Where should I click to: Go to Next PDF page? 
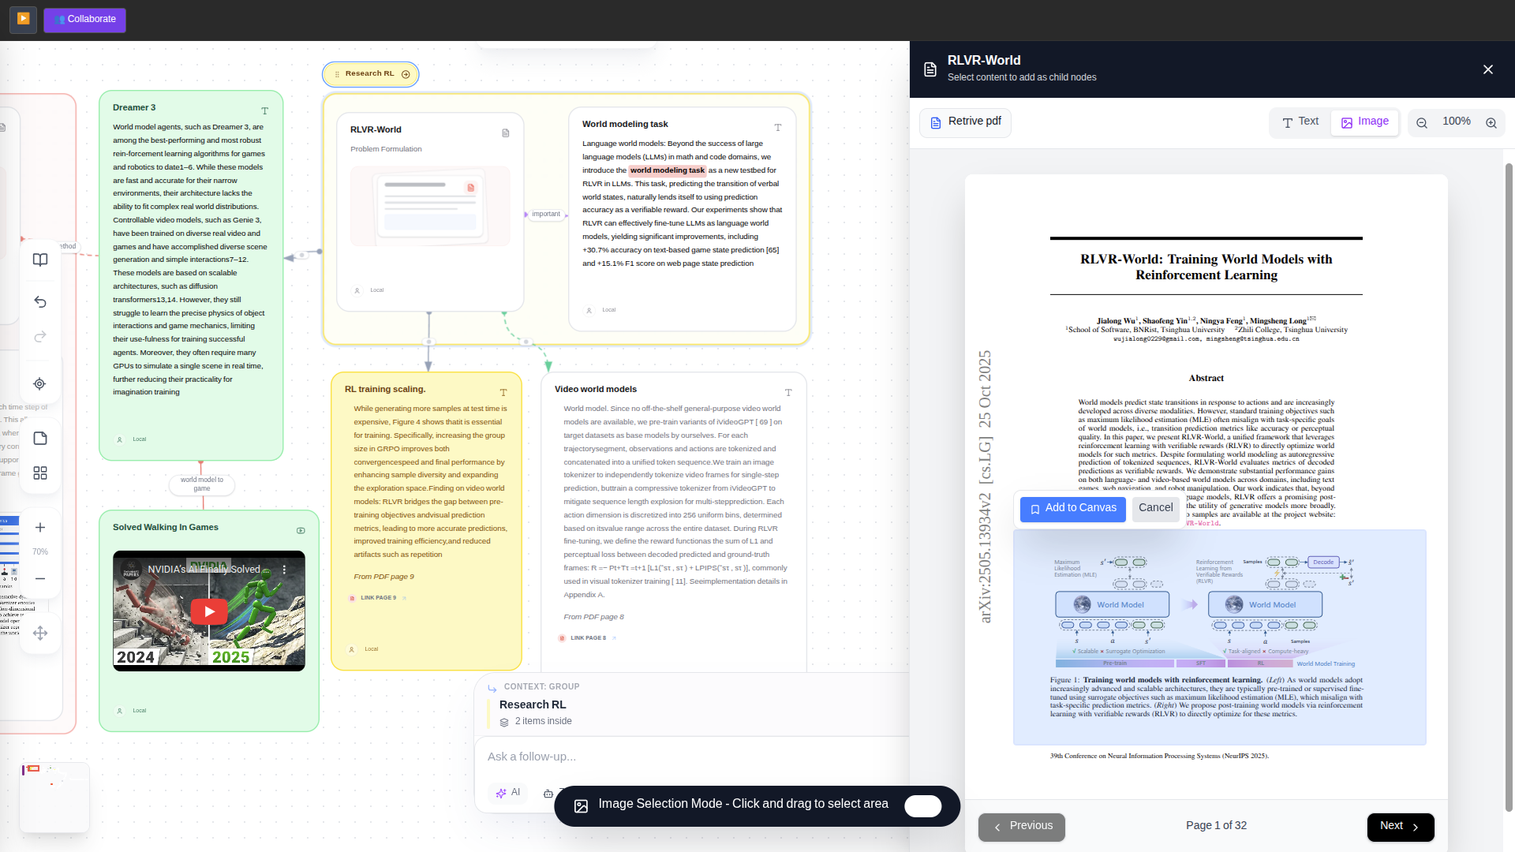pyautogui.click(x=1400, y=827)
